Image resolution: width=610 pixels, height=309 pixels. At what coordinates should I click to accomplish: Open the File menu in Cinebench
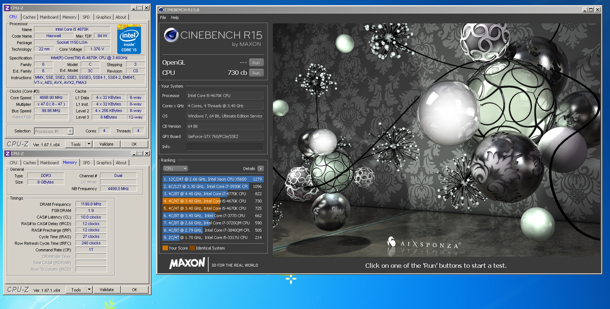tap(163, 18)
